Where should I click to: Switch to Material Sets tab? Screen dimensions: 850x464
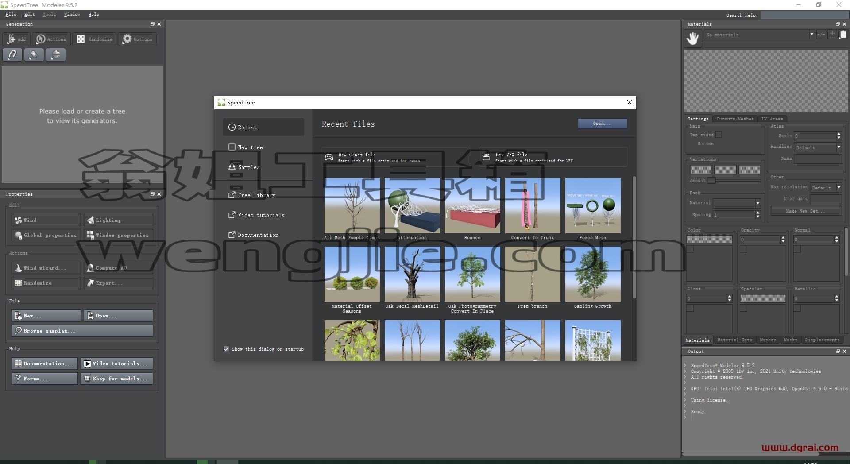click(734, 340)
